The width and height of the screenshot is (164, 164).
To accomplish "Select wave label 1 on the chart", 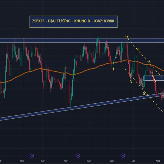I will coord(113,69).
